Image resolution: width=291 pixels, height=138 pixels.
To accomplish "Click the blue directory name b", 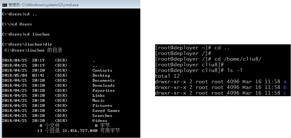I will click(285, 87).
